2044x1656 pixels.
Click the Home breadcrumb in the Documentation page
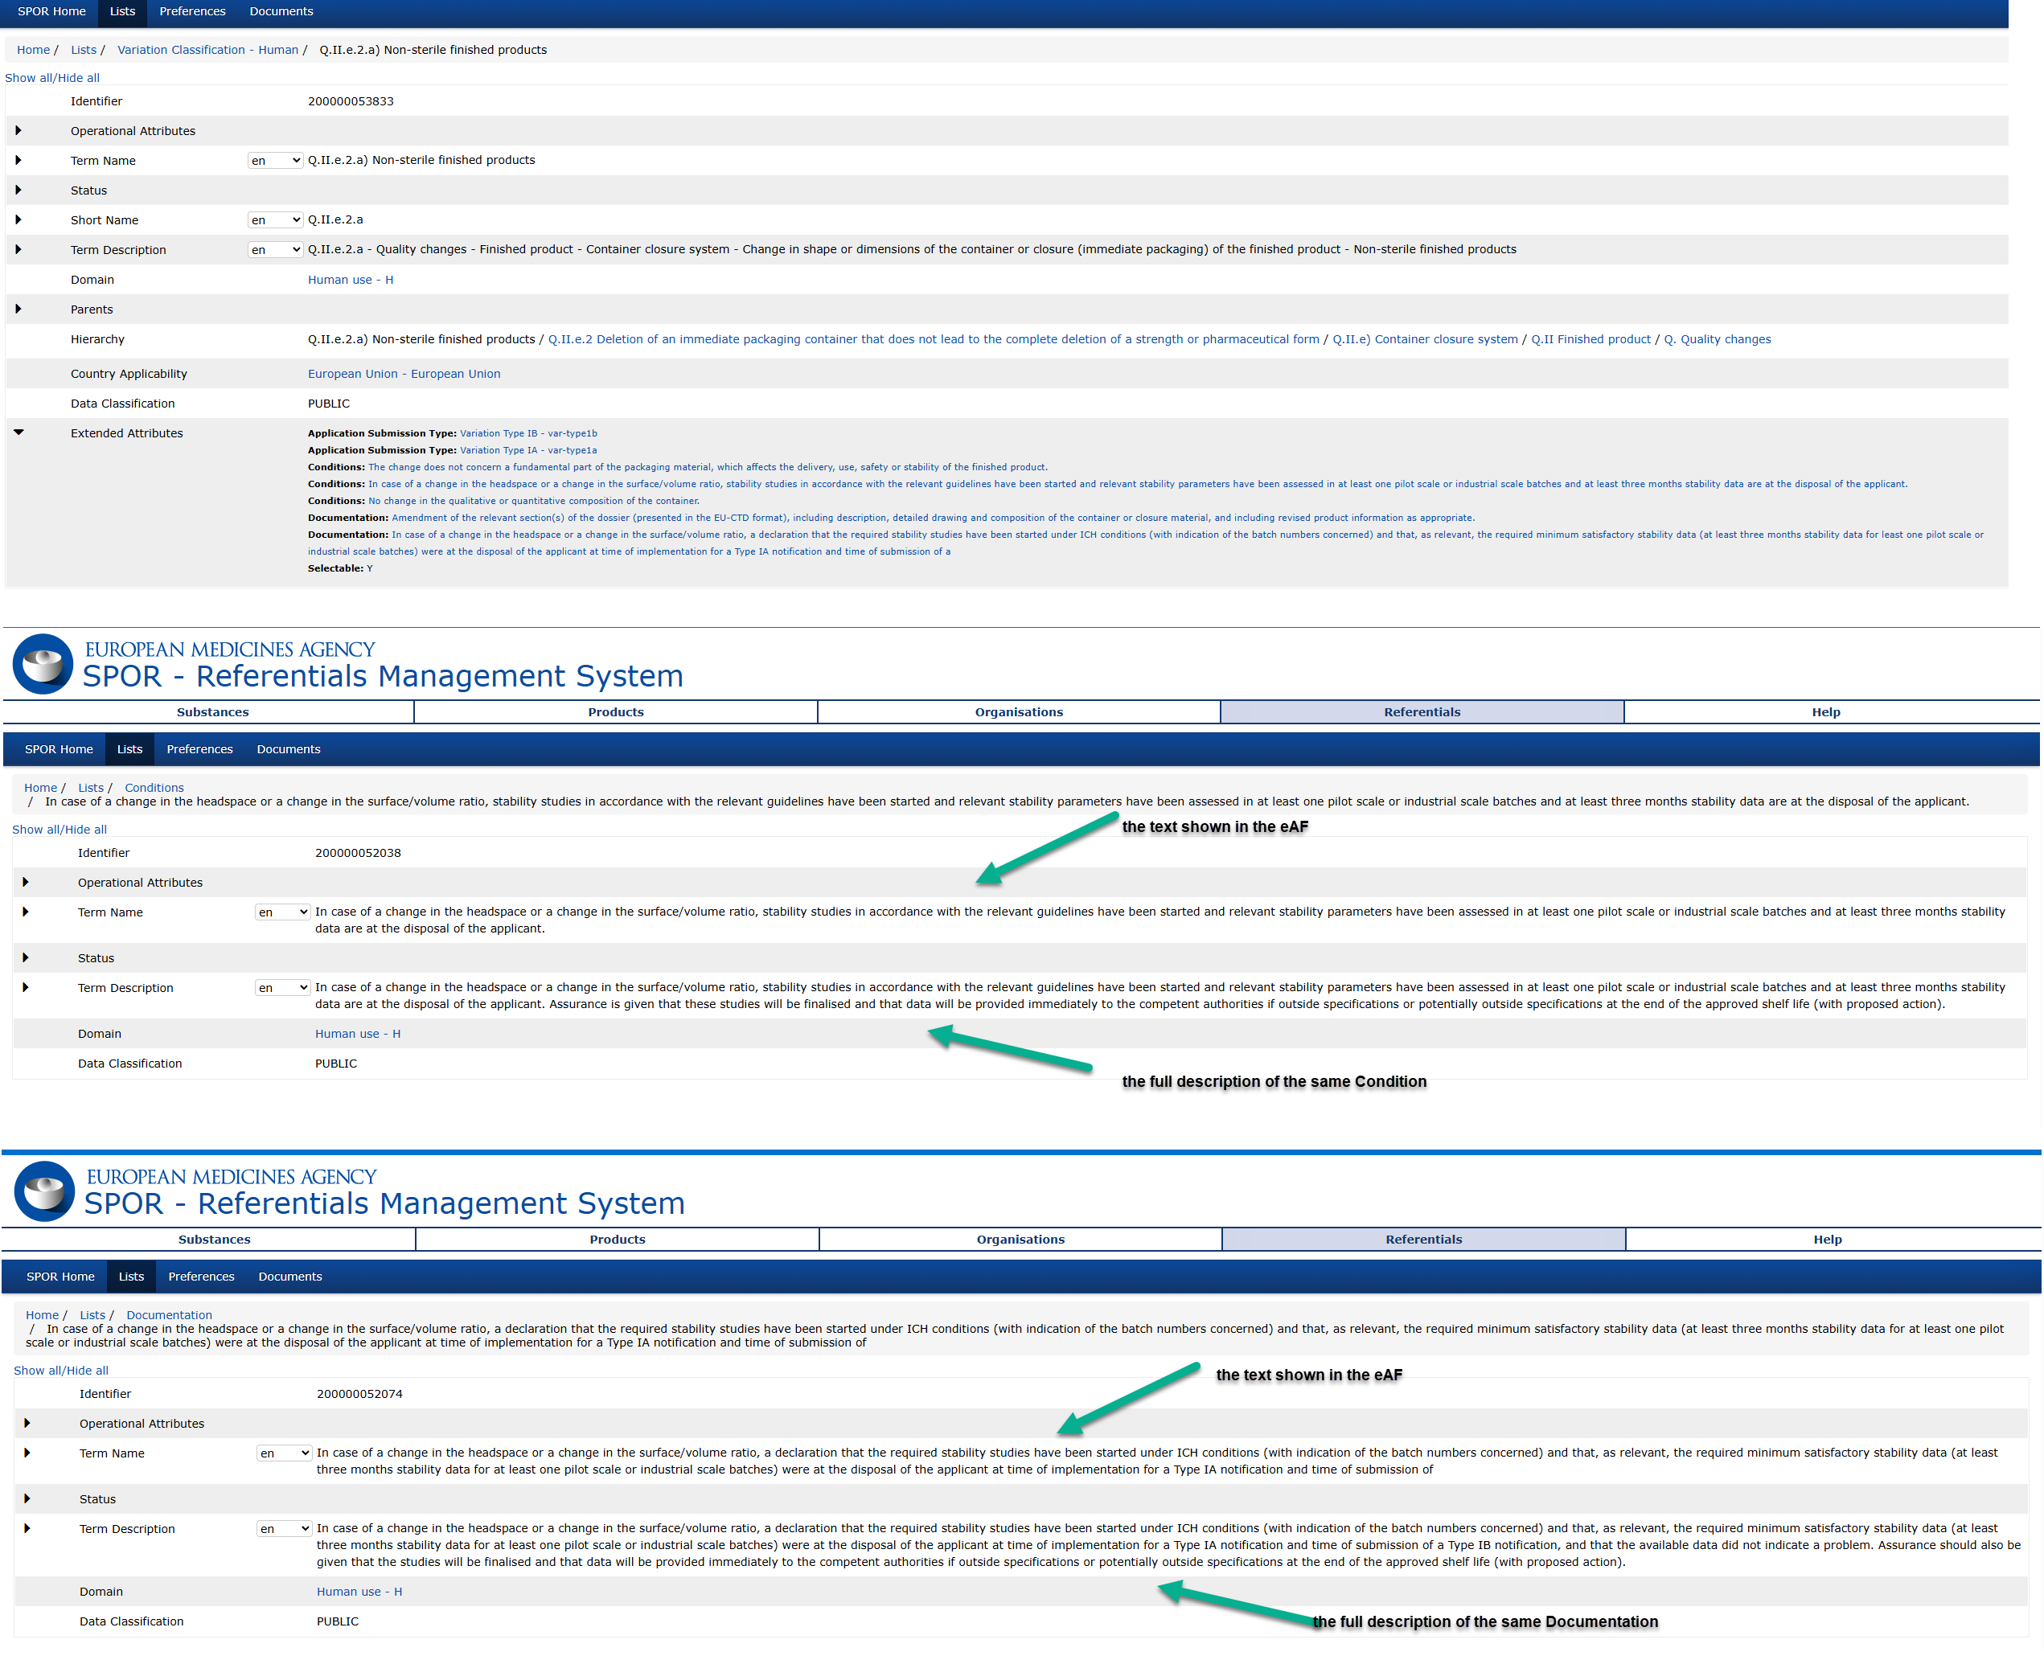click(x=42, y=1315)
